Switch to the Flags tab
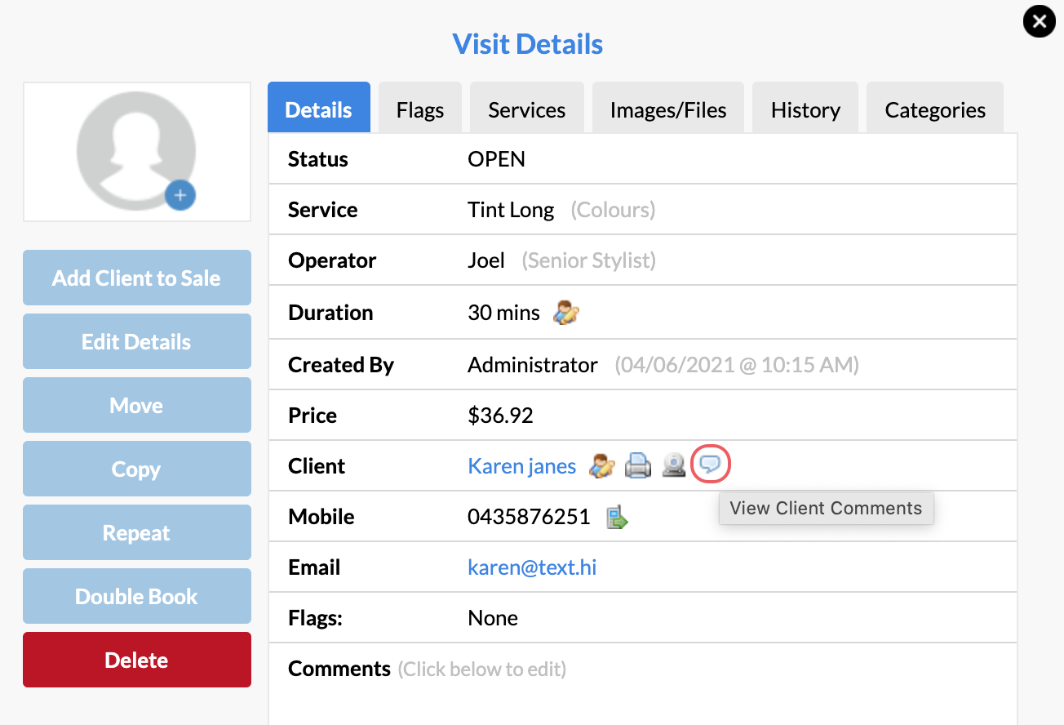The image size is (1064, 725). [419, 109]
